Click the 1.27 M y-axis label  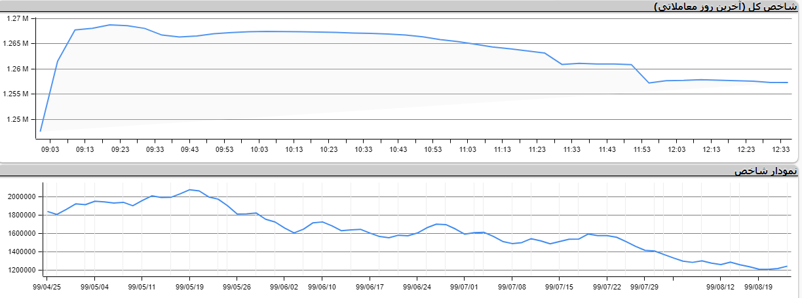point(18,19)
